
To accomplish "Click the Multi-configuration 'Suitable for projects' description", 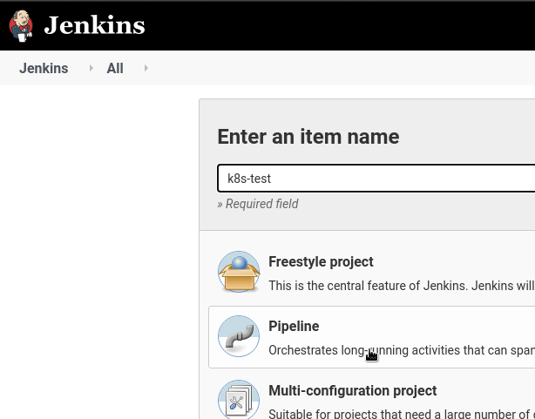I will [402, 414].
